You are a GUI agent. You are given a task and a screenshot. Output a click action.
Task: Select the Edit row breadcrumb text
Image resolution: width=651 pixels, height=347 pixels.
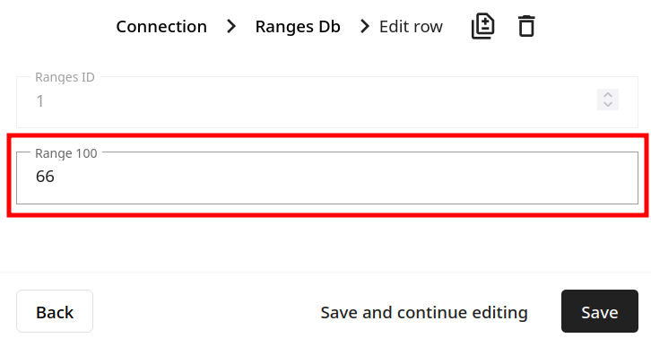411,27
